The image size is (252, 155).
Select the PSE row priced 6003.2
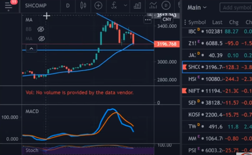click(x=217, y=150)
